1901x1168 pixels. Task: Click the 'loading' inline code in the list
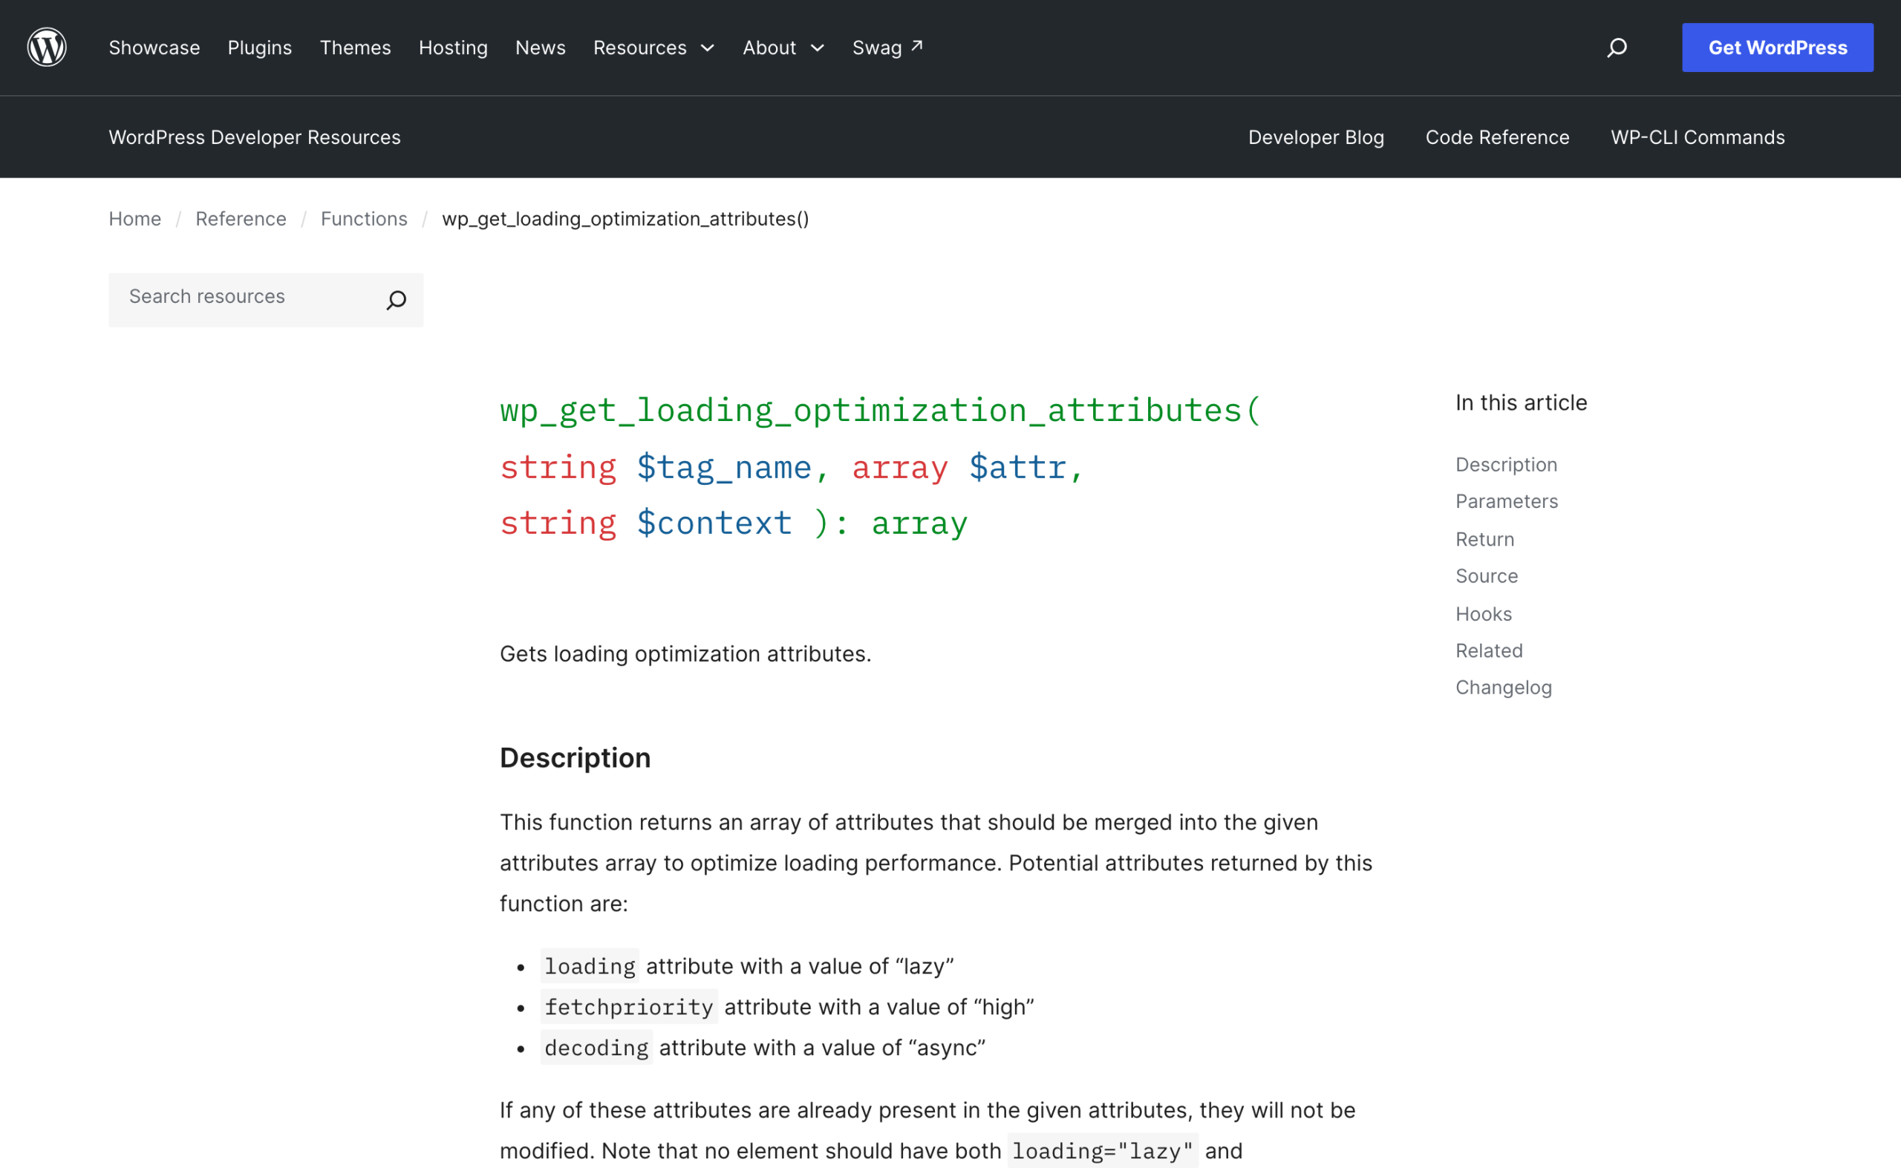coord(590,966)
